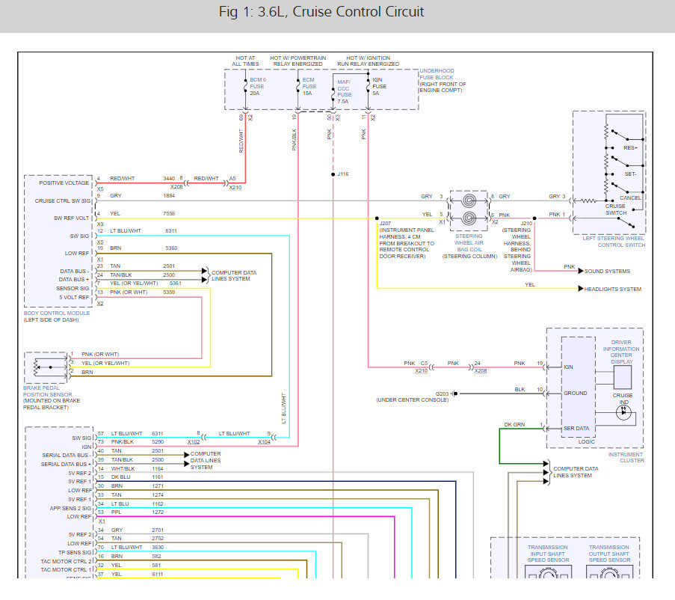The width and height of the screenshot is (675, 600).
Task: Click the TAC MOTOR CTRL 2 label
Action: (x=66, y=561)
